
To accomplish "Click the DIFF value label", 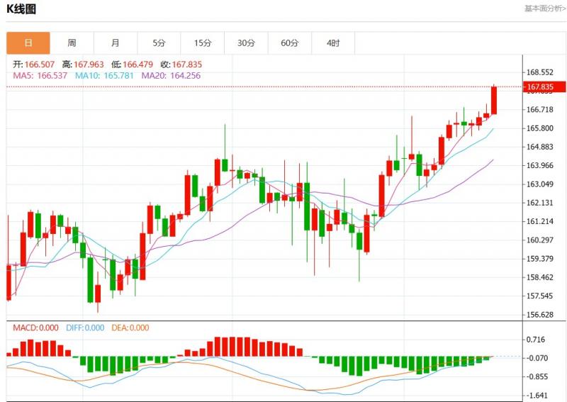I will (84, 328).
